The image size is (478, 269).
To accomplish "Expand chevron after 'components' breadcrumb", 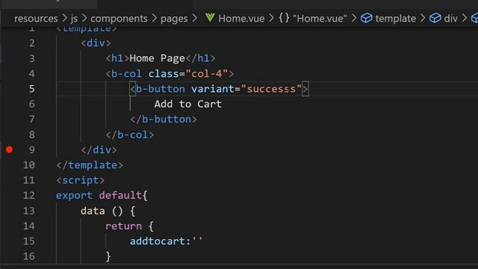I will click(155, 18).
